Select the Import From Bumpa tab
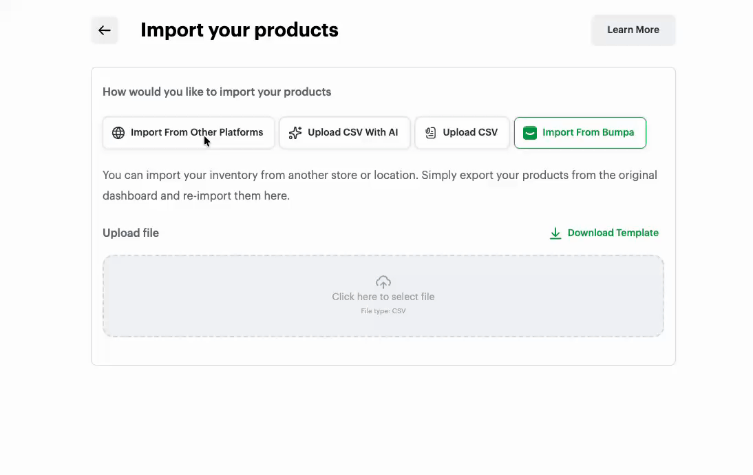The image size is (753, 475). pyautogui.click(x=588, y=133)
